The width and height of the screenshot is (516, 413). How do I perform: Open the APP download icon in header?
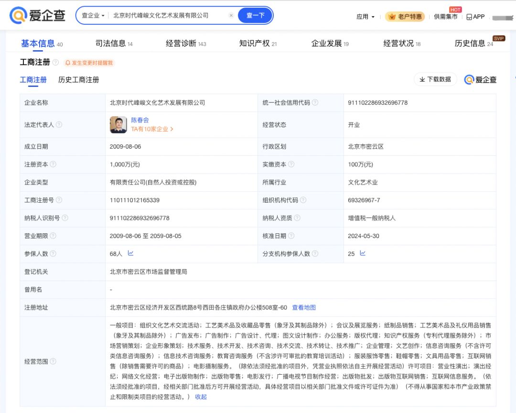coord(475,16)
